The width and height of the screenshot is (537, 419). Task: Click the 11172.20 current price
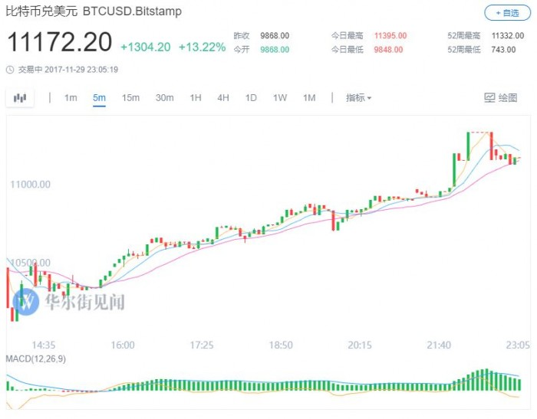click(59, 44)
